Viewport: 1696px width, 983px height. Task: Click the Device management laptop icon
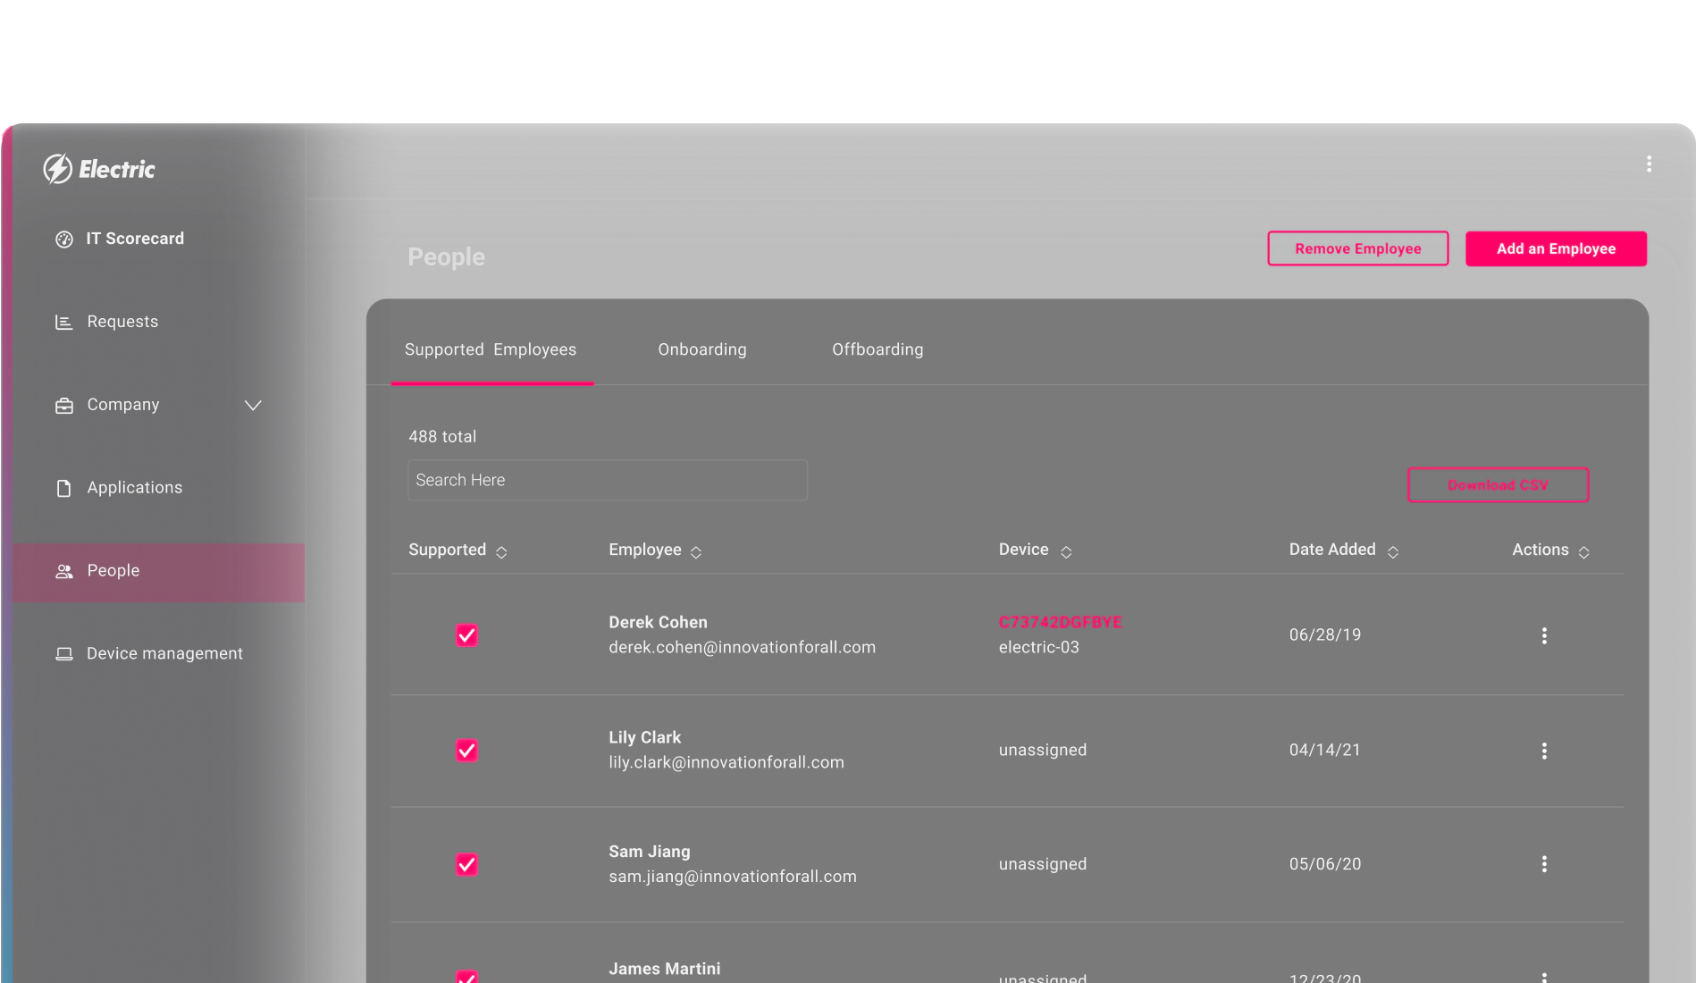[64, 654]
